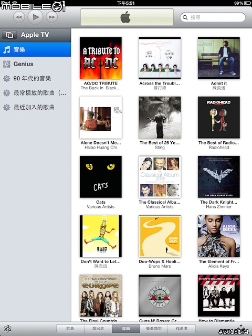The image size is (252, 336).
Task: Open AC/DC Tribute album cover
Action: [x=101, y=58]
